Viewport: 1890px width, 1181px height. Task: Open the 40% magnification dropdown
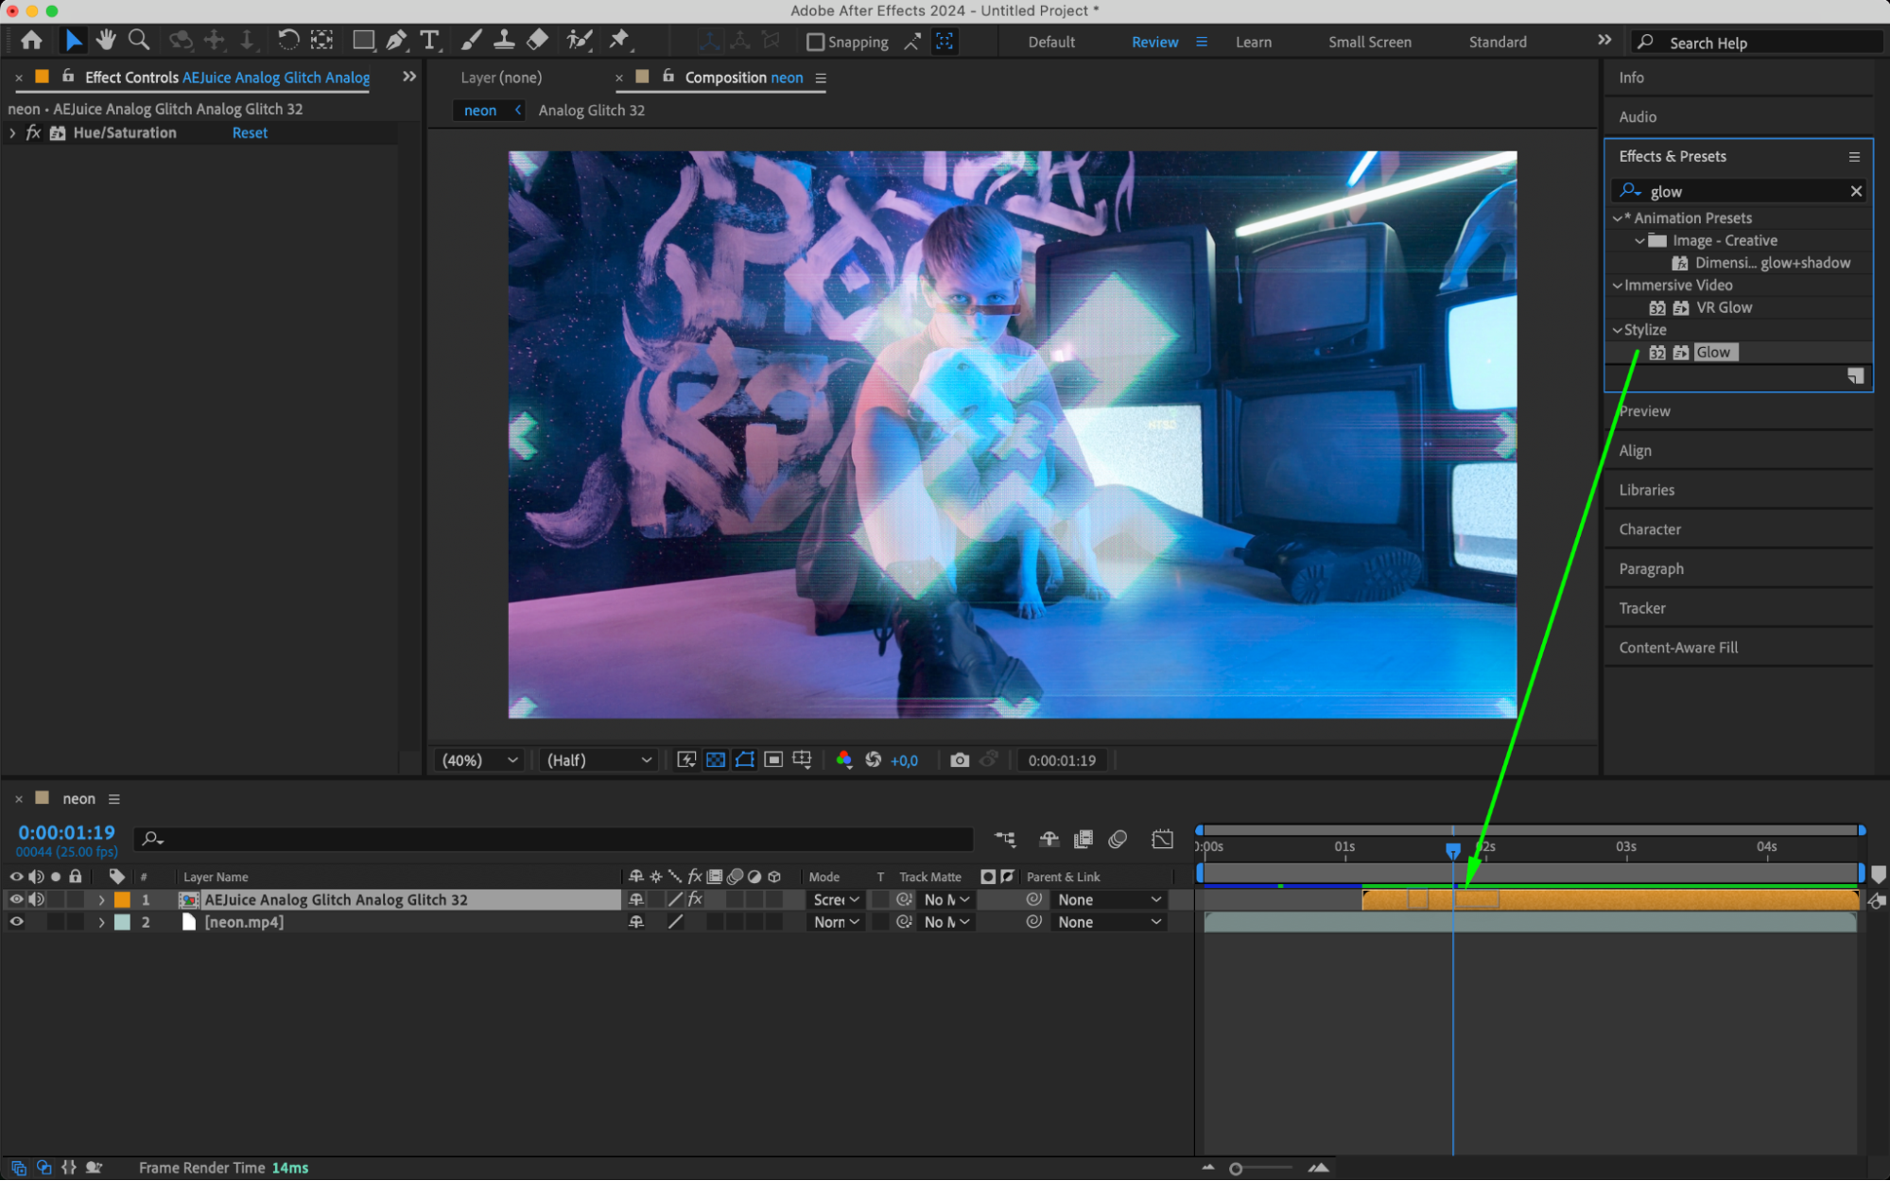(x=480, y=760)
